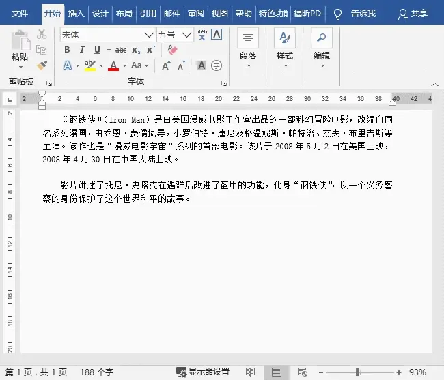The width and height of the screenshot is (444, 380).
Task: Open the 帮助 Help tab
Action: [x=244, y=14]
